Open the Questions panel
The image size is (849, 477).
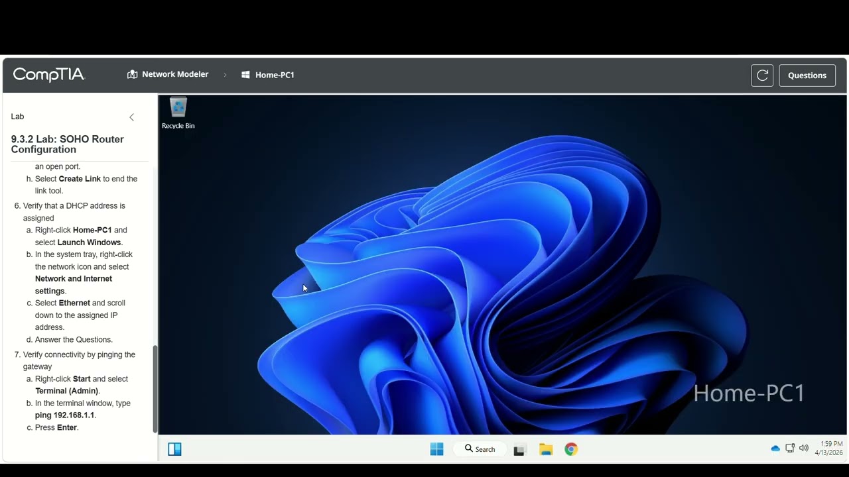[807, 76]
